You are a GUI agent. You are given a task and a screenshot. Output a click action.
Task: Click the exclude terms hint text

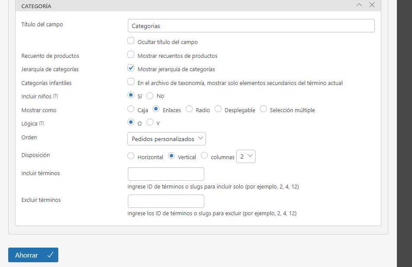tap(212, 214)
